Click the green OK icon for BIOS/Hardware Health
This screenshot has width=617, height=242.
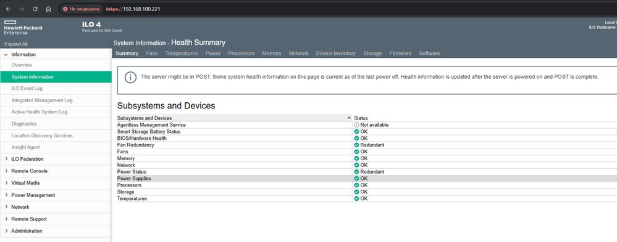(356, 139)
